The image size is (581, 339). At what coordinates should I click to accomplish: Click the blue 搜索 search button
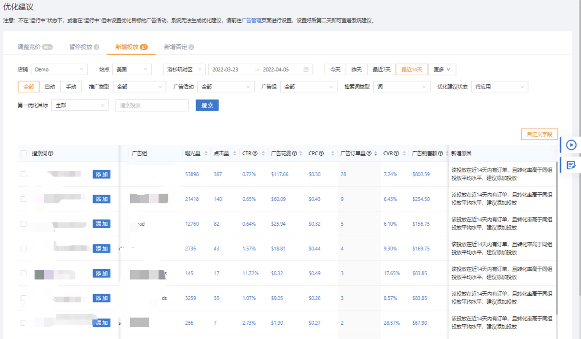coord(207,105)
